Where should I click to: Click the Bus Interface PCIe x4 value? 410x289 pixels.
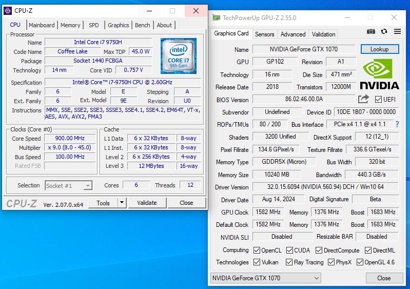click(360, 124)
